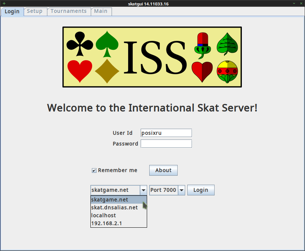The width and height of the screenshot is (305, 251).
Task: Switch to the Setup tab
Action: point(35,11)
